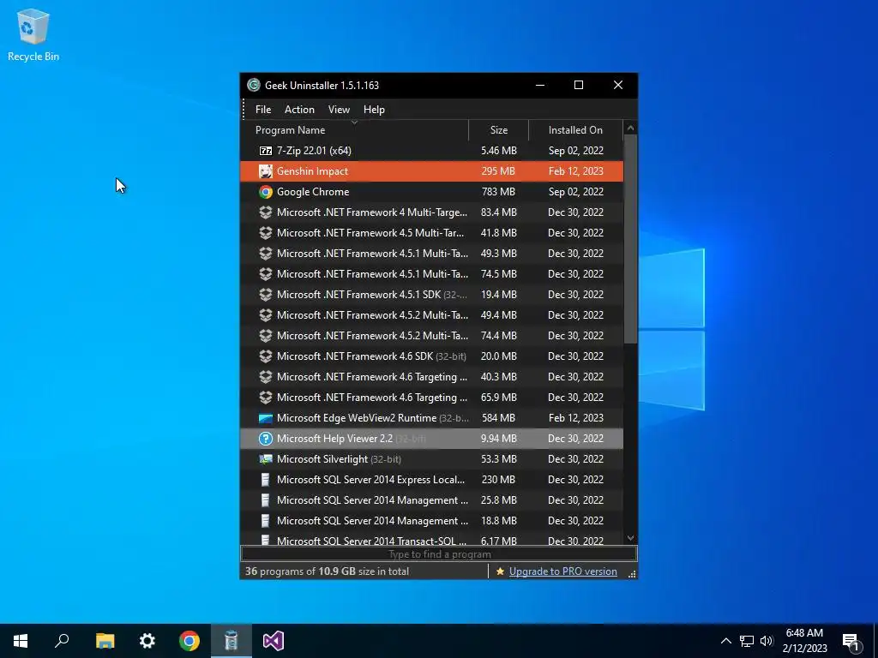Click the 783 MB size value

click(x=498, y=192)
